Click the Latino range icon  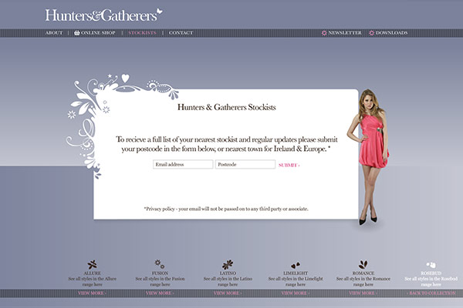pyautogui.click(x=227, y=264)
